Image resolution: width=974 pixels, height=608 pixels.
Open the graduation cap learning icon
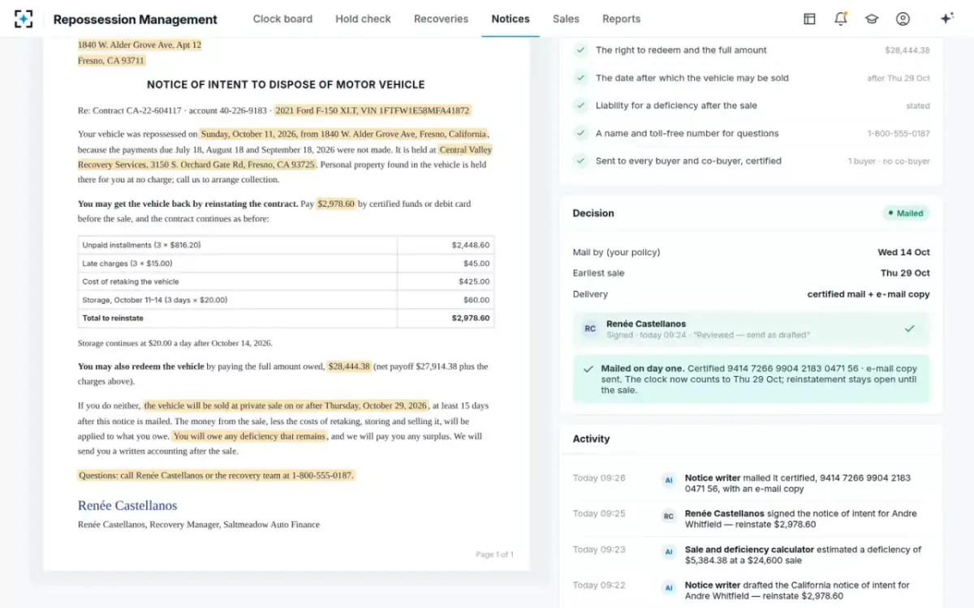click(x=872, y=19)
